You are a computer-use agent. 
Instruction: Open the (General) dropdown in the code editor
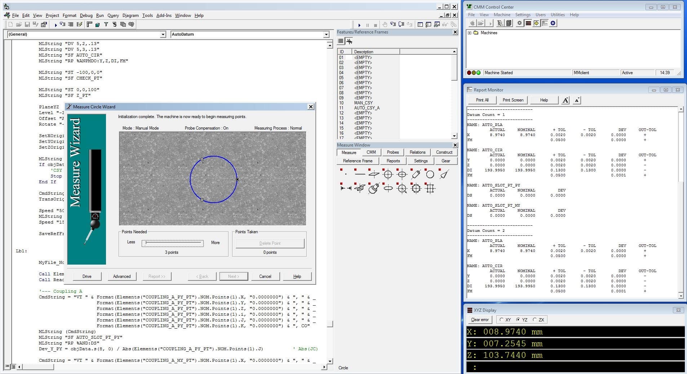click(164, 34)
